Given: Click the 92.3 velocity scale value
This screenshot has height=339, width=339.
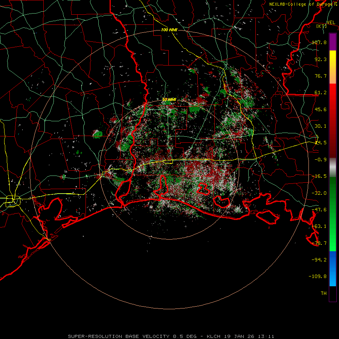Looking at the screenshot, I should tap(321, 59).
